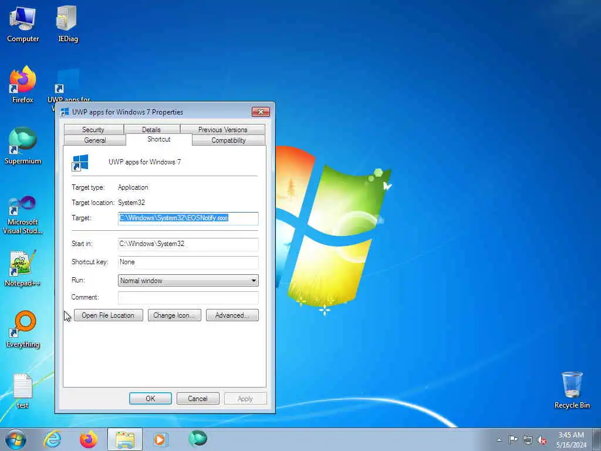This screenshot has height=451, width=601.
Task: Switch to the Compatibility tab
Action: tap(228, 140)
